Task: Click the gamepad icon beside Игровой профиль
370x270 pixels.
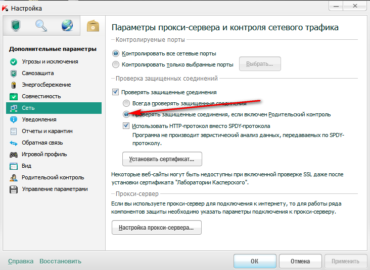Action: coord(14,155)
